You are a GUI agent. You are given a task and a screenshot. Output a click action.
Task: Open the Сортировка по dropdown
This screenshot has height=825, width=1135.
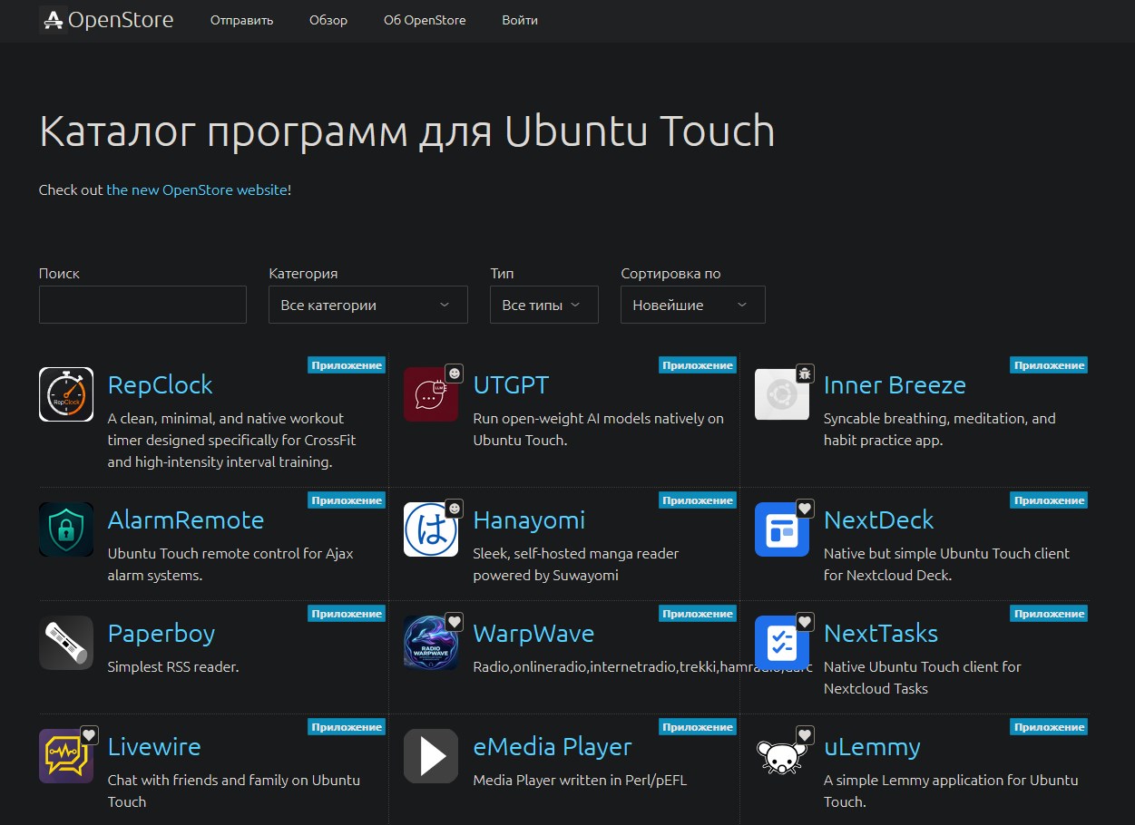pos(693,305)
